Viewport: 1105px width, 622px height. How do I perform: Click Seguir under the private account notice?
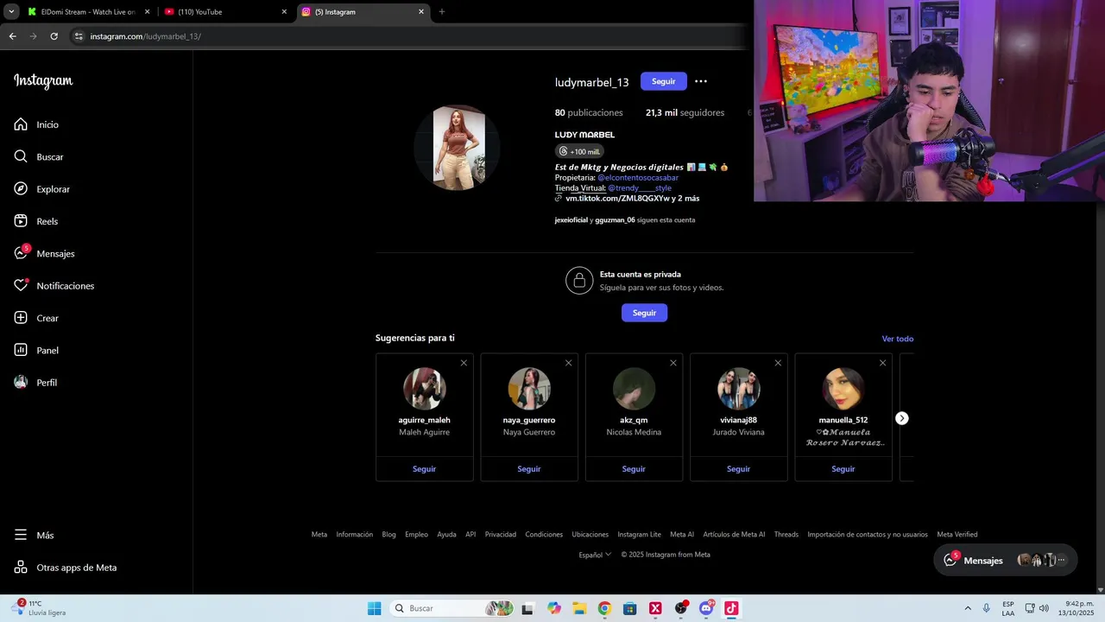pyautogui.click(x=644, y=313)
